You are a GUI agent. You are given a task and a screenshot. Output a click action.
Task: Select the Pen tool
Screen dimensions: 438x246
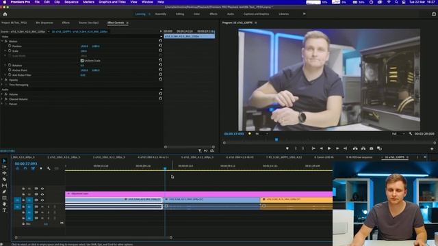(x=4, y=191)
